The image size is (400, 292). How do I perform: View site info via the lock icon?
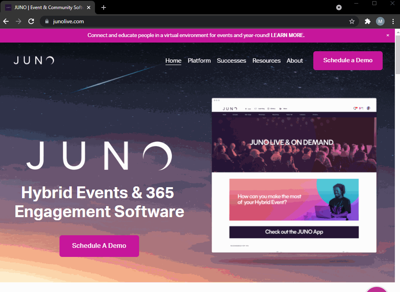point(47,21)
